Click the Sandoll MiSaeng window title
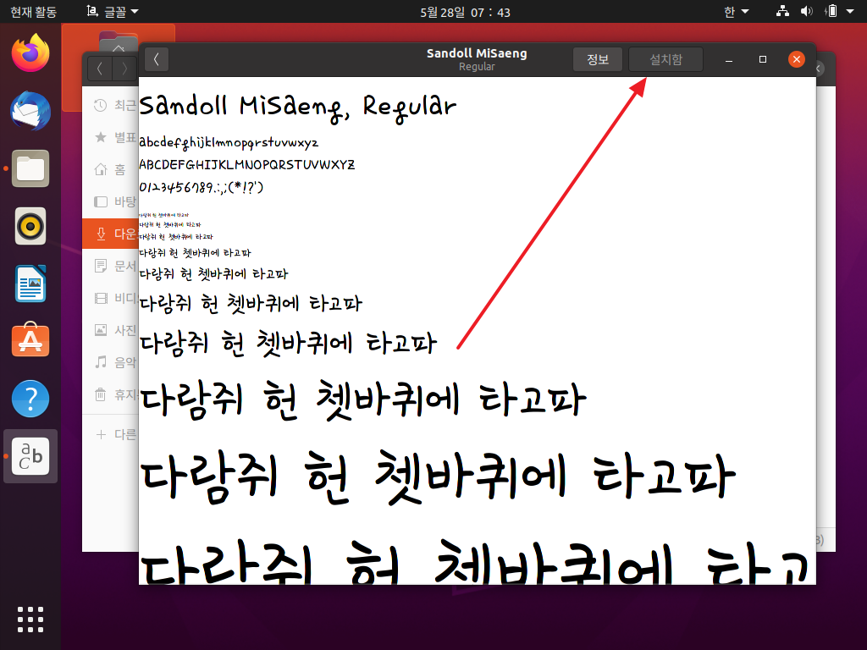Viewport: 867px width, 650px height. pyautogui.click(x=477, y=53)
